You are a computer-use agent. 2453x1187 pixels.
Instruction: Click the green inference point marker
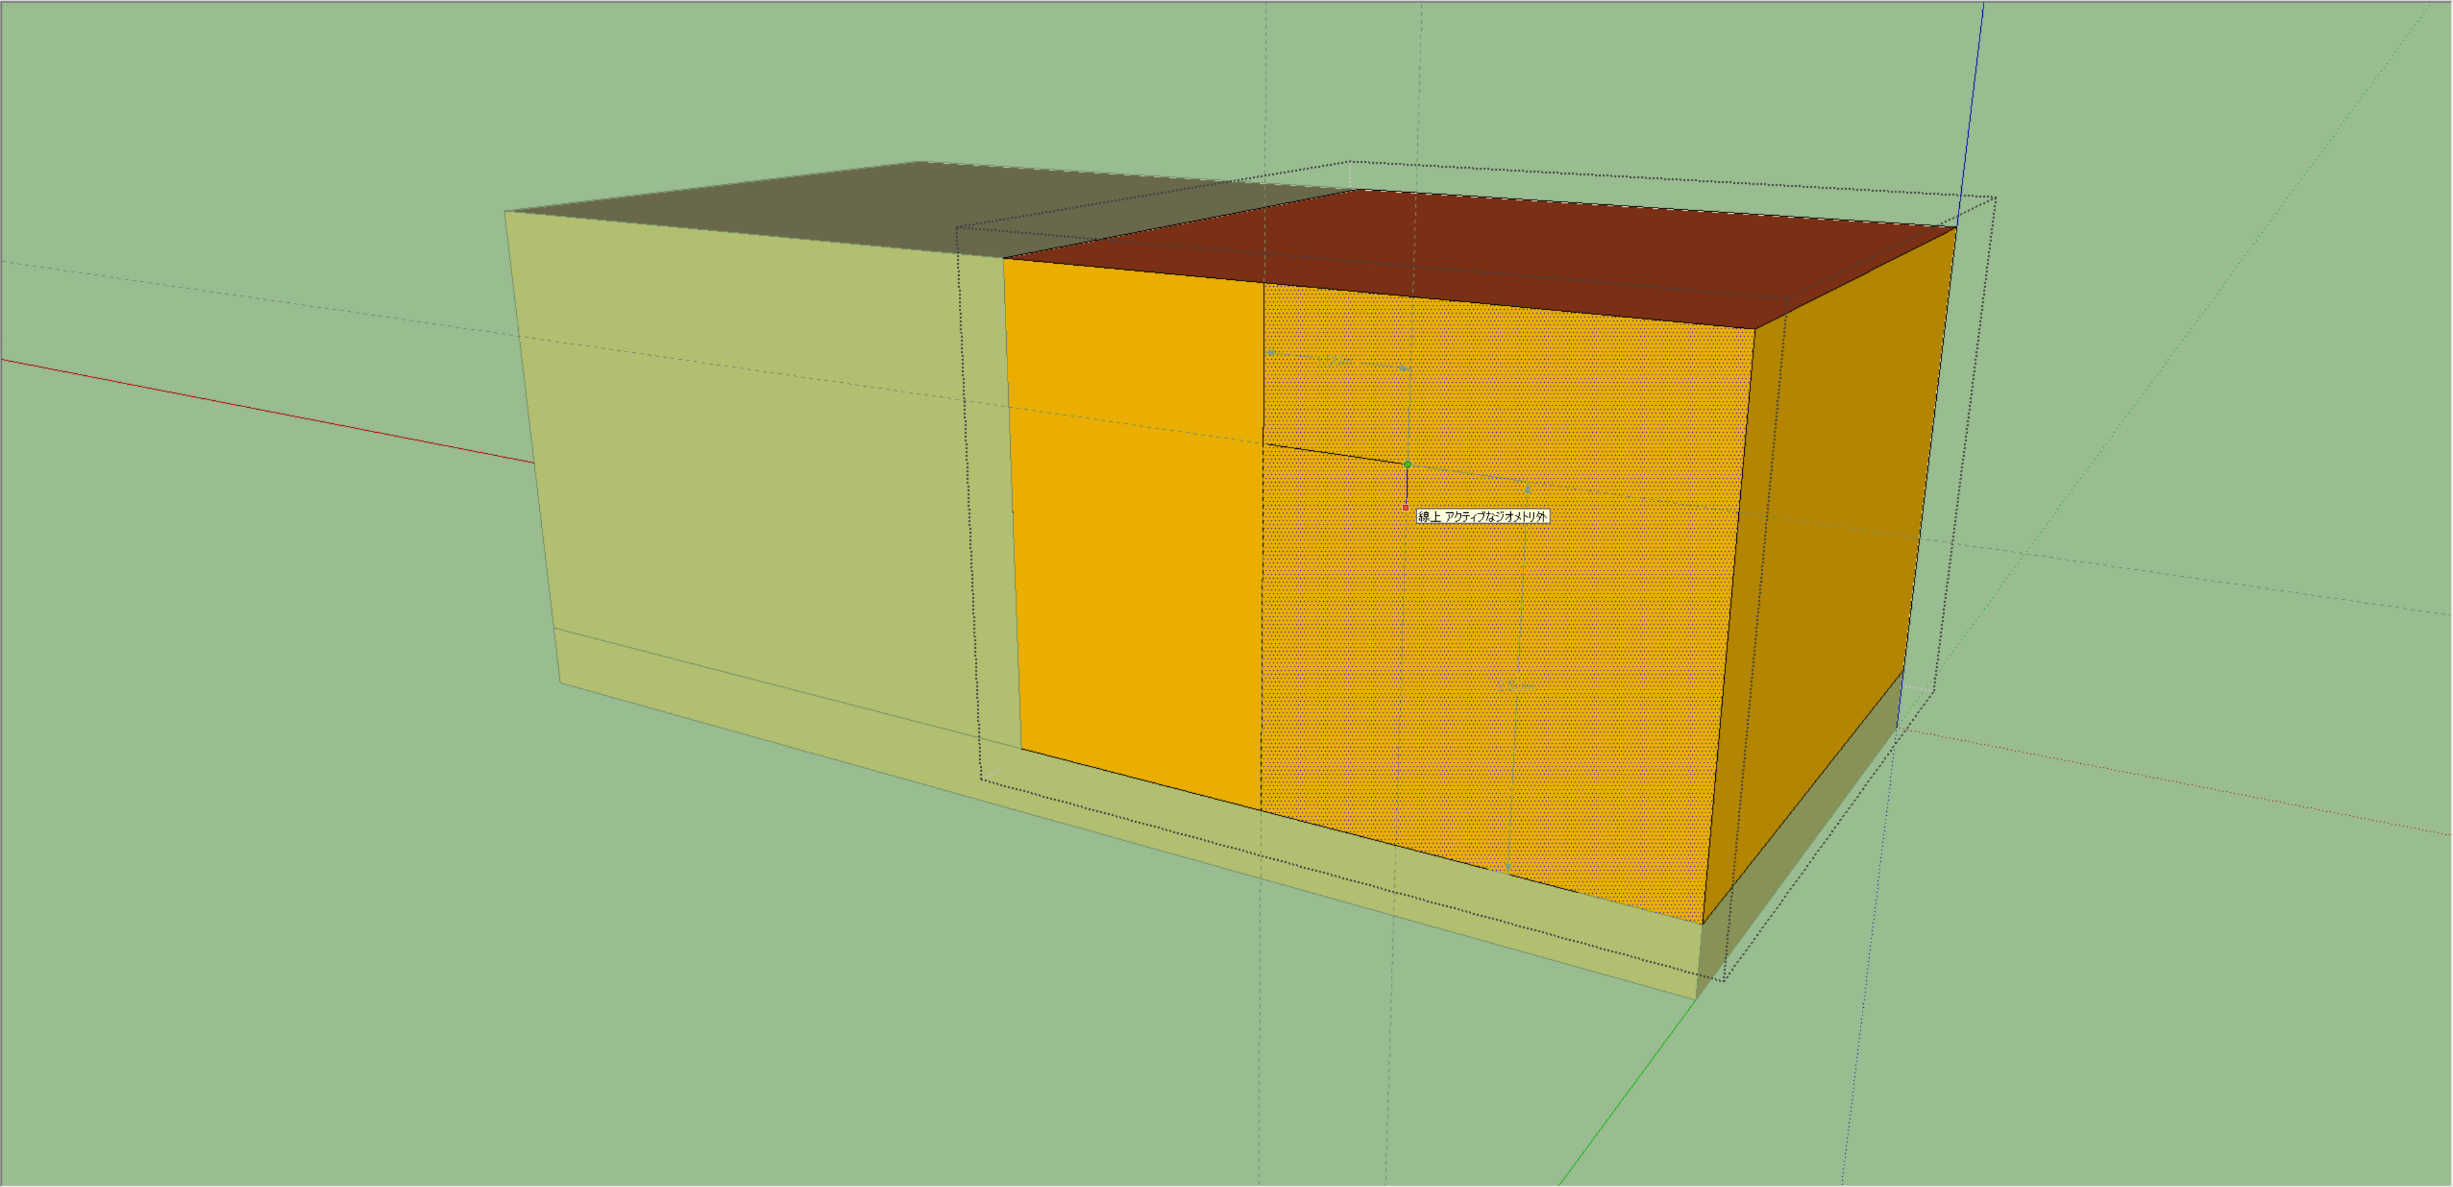[1407, 465]
